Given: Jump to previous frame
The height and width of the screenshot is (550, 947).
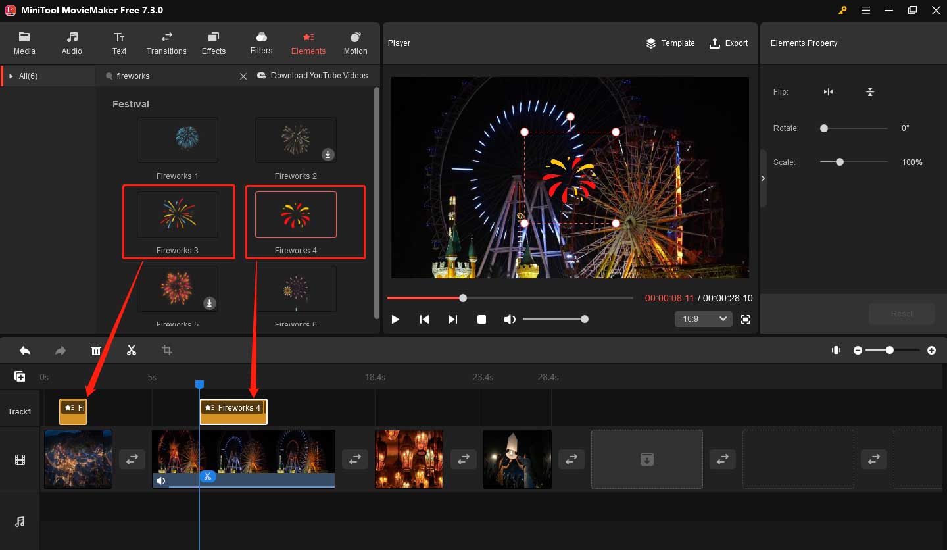Looking at the screenshot, I should tap(424, 319).
